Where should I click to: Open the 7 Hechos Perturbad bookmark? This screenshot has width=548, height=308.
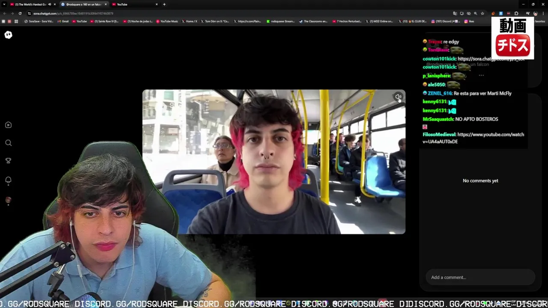(x=347, y=21)
